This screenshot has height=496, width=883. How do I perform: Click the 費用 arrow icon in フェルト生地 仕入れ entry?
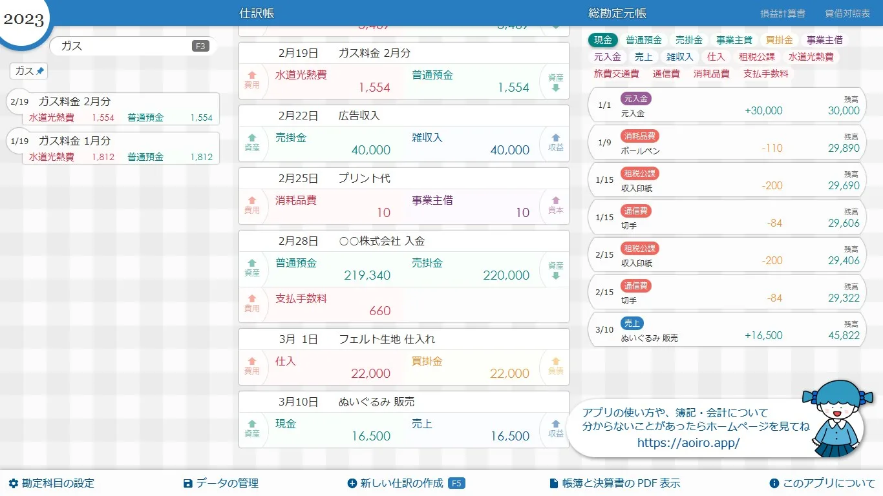click(252, 361)
